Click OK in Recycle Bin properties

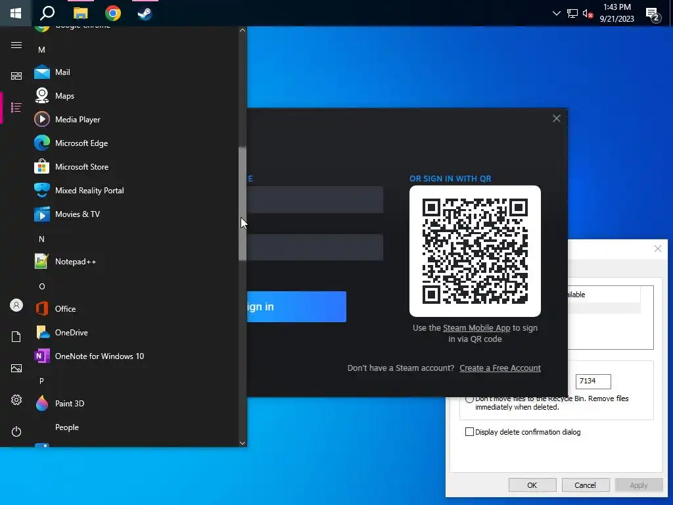(x=532, y=485)
